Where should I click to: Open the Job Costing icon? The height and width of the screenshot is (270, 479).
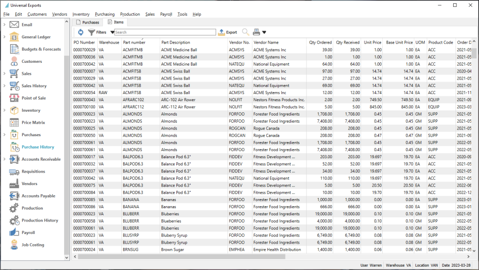point(14,245)
